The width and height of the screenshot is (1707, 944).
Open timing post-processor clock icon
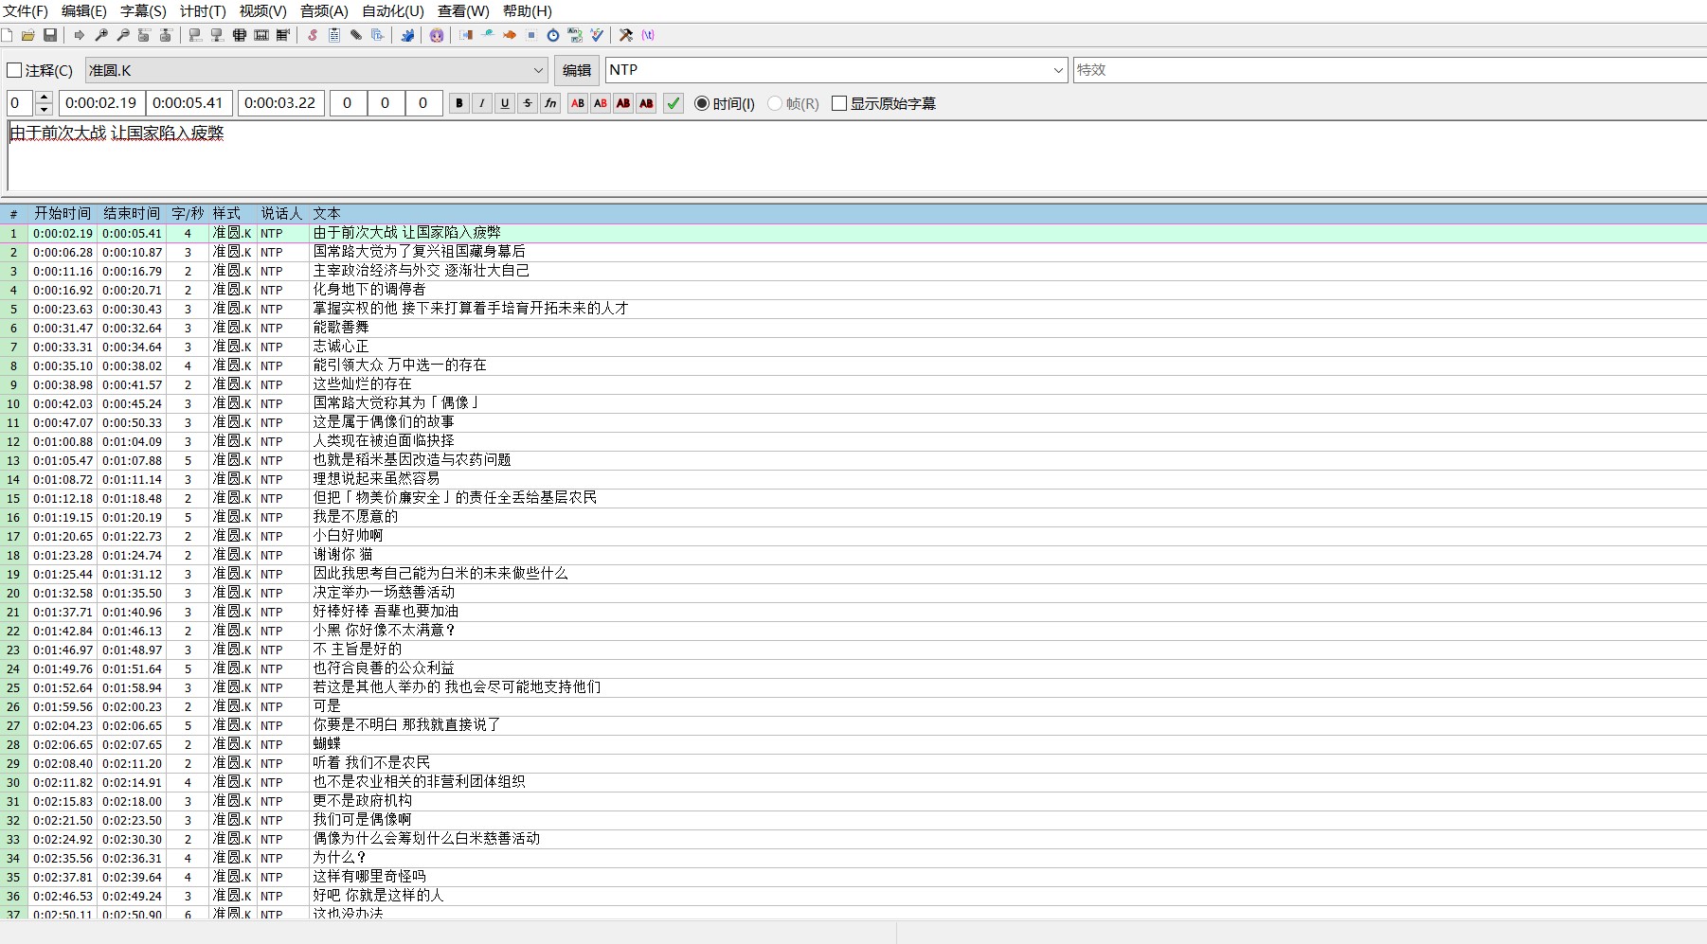(553, 35)
